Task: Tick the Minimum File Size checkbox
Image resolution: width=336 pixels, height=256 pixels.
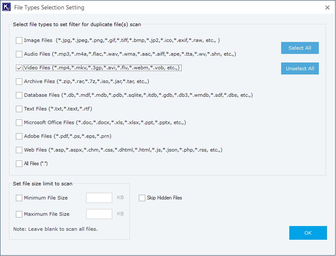Action: [x=19, y=198]
